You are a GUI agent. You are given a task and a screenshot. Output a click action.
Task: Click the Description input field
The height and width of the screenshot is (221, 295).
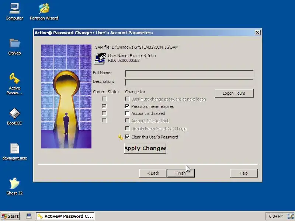(x=190, y=83)
